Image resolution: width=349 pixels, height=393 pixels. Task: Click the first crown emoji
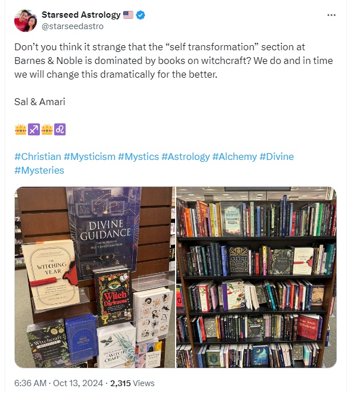[x=21, y=129]
